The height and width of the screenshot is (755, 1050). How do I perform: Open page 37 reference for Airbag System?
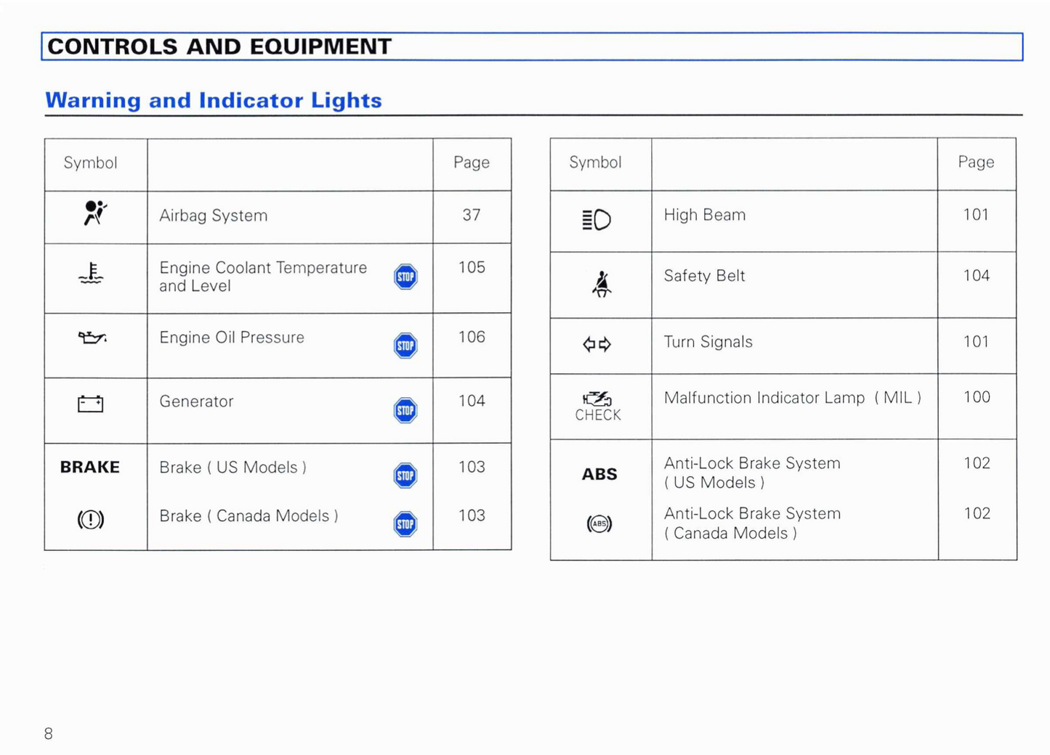[x=472, y=216]
